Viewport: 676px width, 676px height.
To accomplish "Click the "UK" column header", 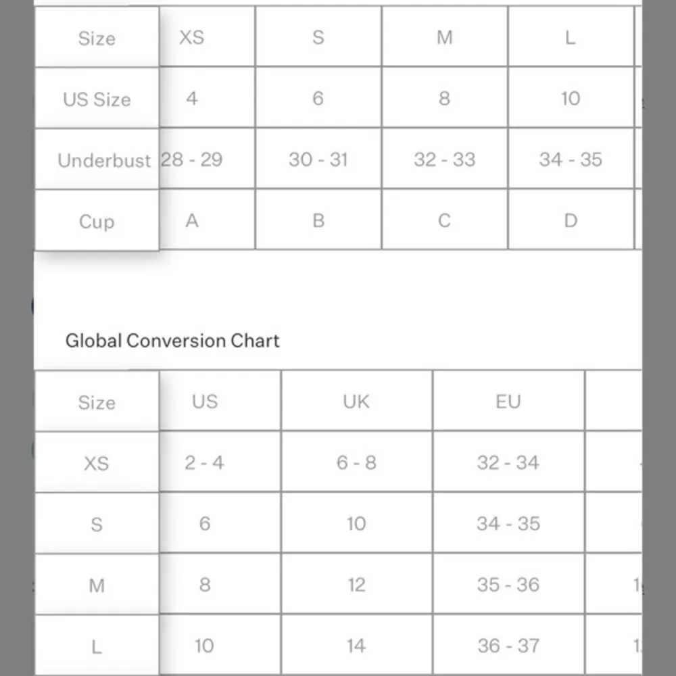I will pos(356,402).
